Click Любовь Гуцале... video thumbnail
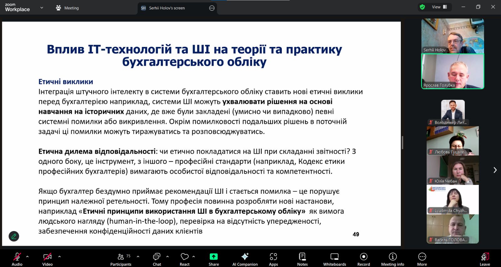This screenshot has height=267, width=501. 453,141
